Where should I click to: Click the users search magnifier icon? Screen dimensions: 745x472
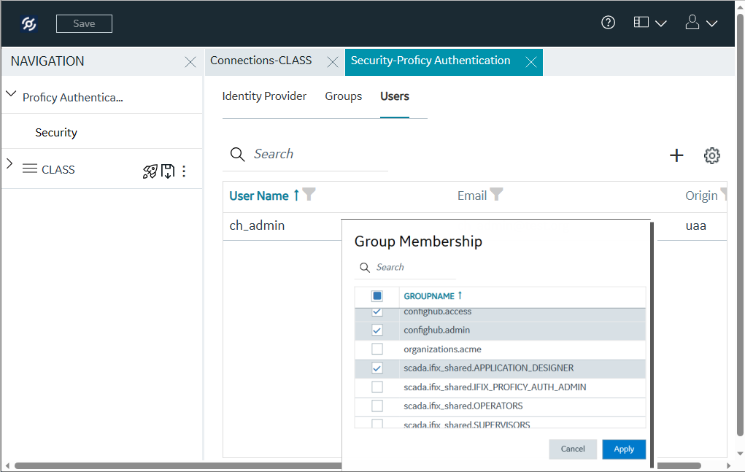coord(237,155)
